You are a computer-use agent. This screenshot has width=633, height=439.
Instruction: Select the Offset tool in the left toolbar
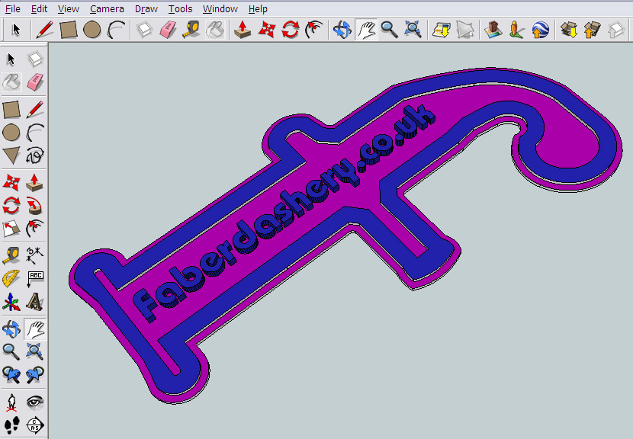[35, 229]
